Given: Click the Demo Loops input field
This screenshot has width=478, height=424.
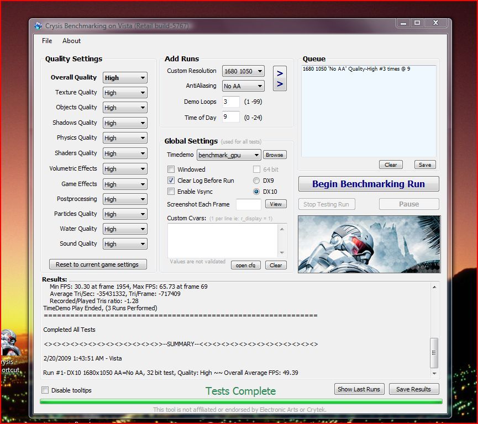Looking at the screenshot, I should coord(231,102).
